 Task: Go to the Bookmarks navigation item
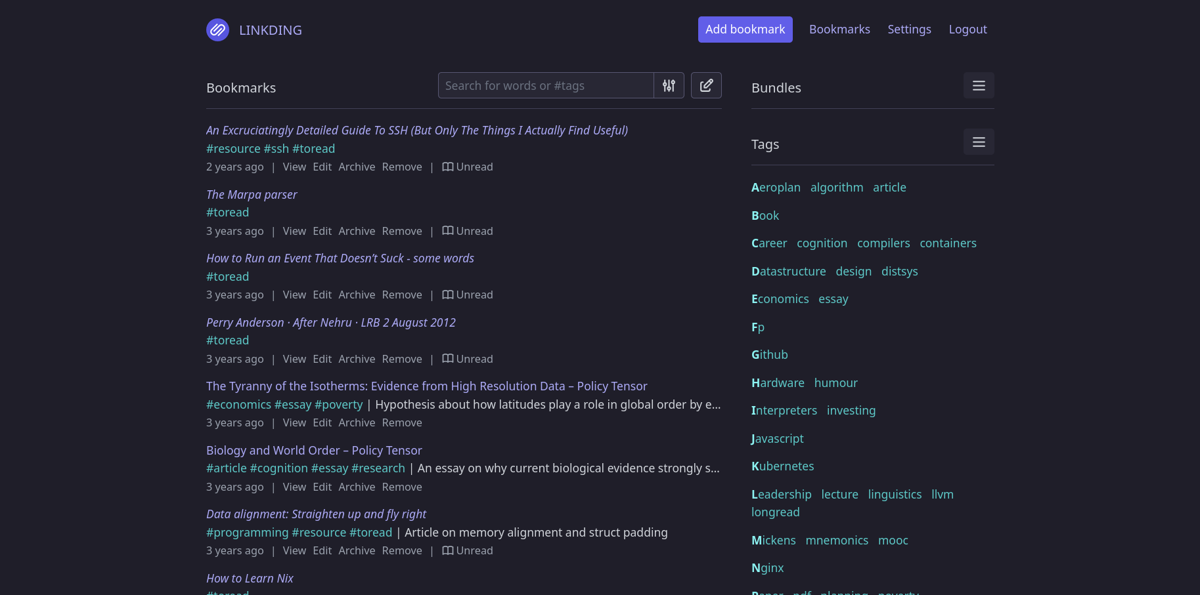[x=839, y=30]
